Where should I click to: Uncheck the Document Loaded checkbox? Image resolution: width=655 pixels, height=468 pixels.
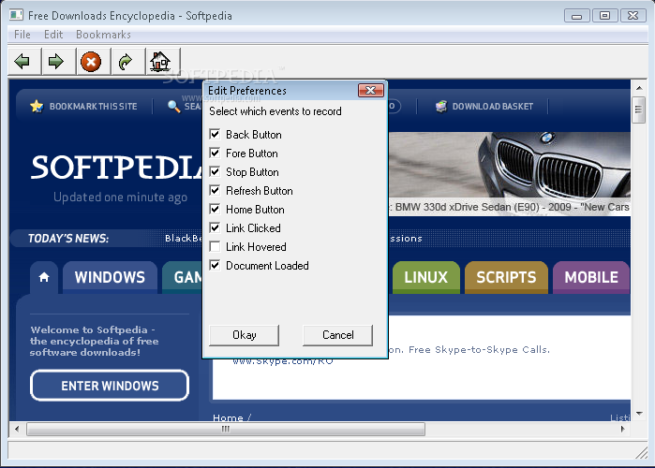pyautogui.click(x=215, y=265)
